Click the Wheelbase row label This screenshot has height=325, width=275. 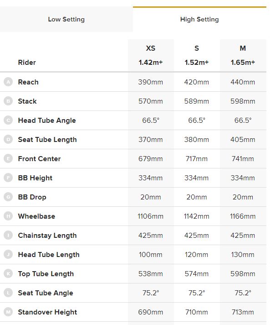tap(37, 216)
